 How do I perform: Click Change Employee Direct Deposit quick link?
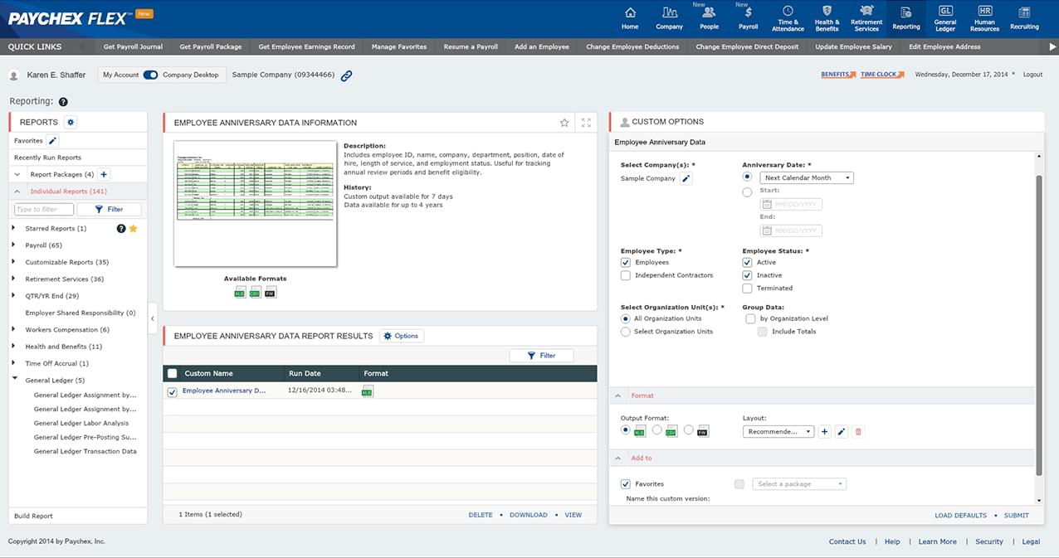click(x=747, y=47)
